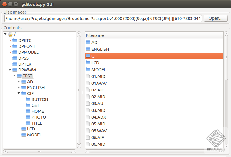The height and width of the screenshot is (157, 231).
Task: Expand the ENGLISH folder tree node
Action: click(19, 87)
